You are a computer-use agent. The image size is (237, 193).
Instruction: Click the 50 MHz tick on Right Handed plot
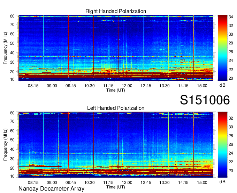[x=12, y=43]
